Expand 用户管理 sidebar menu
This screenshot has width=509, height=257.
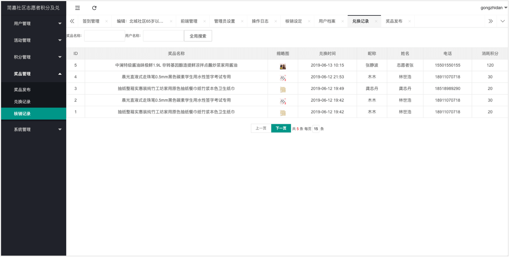click(x=33, y=23)
